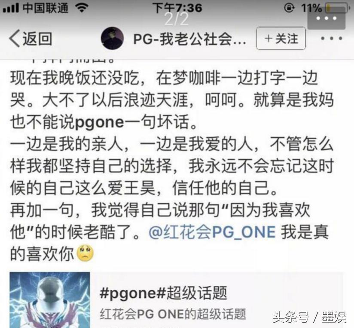Tap the cellular signal bars icon
This screenshot has width=354, height=328.
coord(11,8)
